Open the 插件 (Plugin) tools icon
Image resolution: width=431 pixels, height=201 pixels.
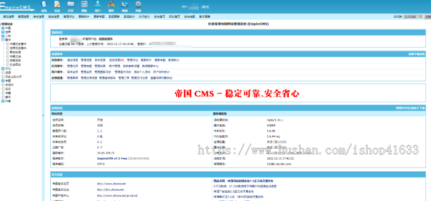[111, 4]
